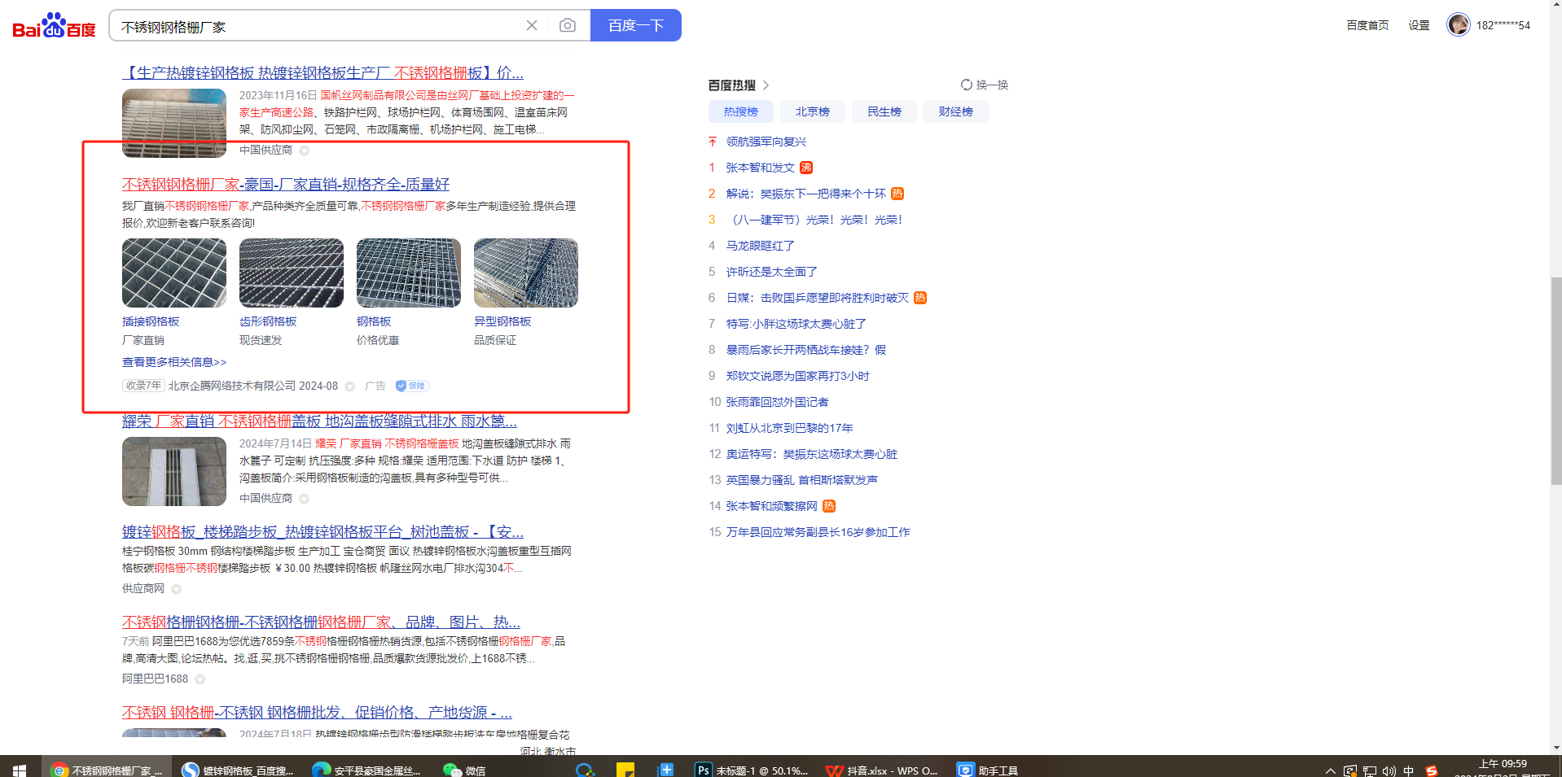Viewport: 1562px width, 777px height.
Task: Click the user avatar picture
Action: tap(1458, 24)
